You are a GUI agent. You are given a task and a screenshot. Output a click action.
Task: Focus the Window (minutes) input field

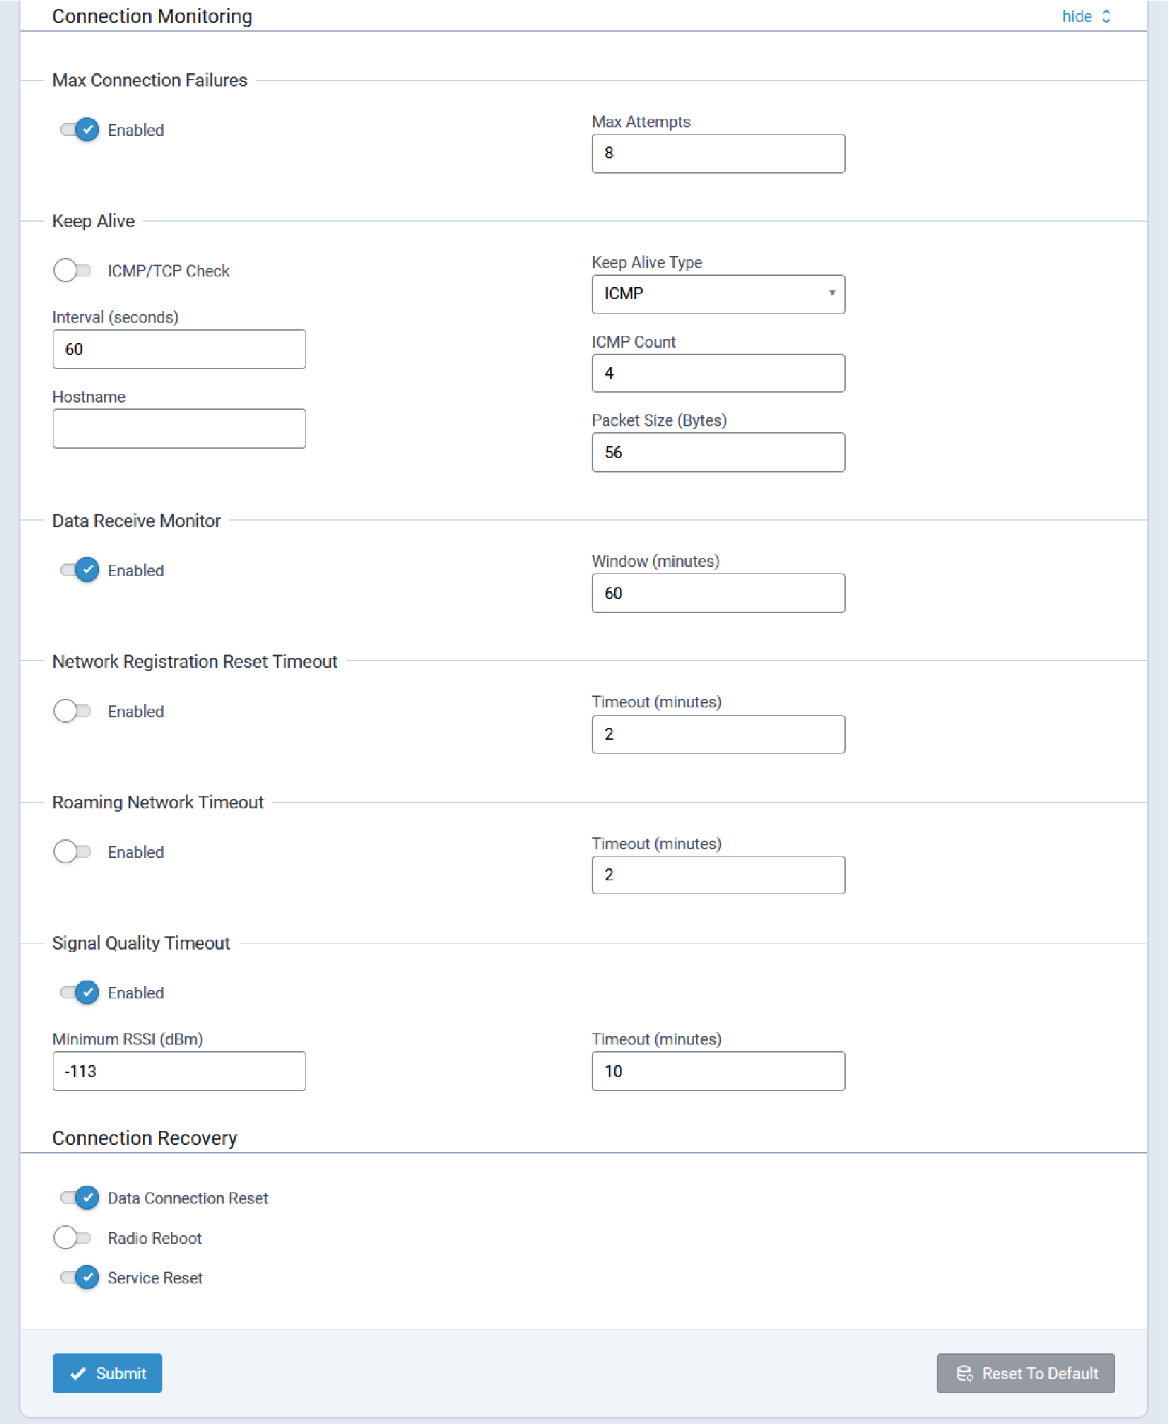click(718, 593)
